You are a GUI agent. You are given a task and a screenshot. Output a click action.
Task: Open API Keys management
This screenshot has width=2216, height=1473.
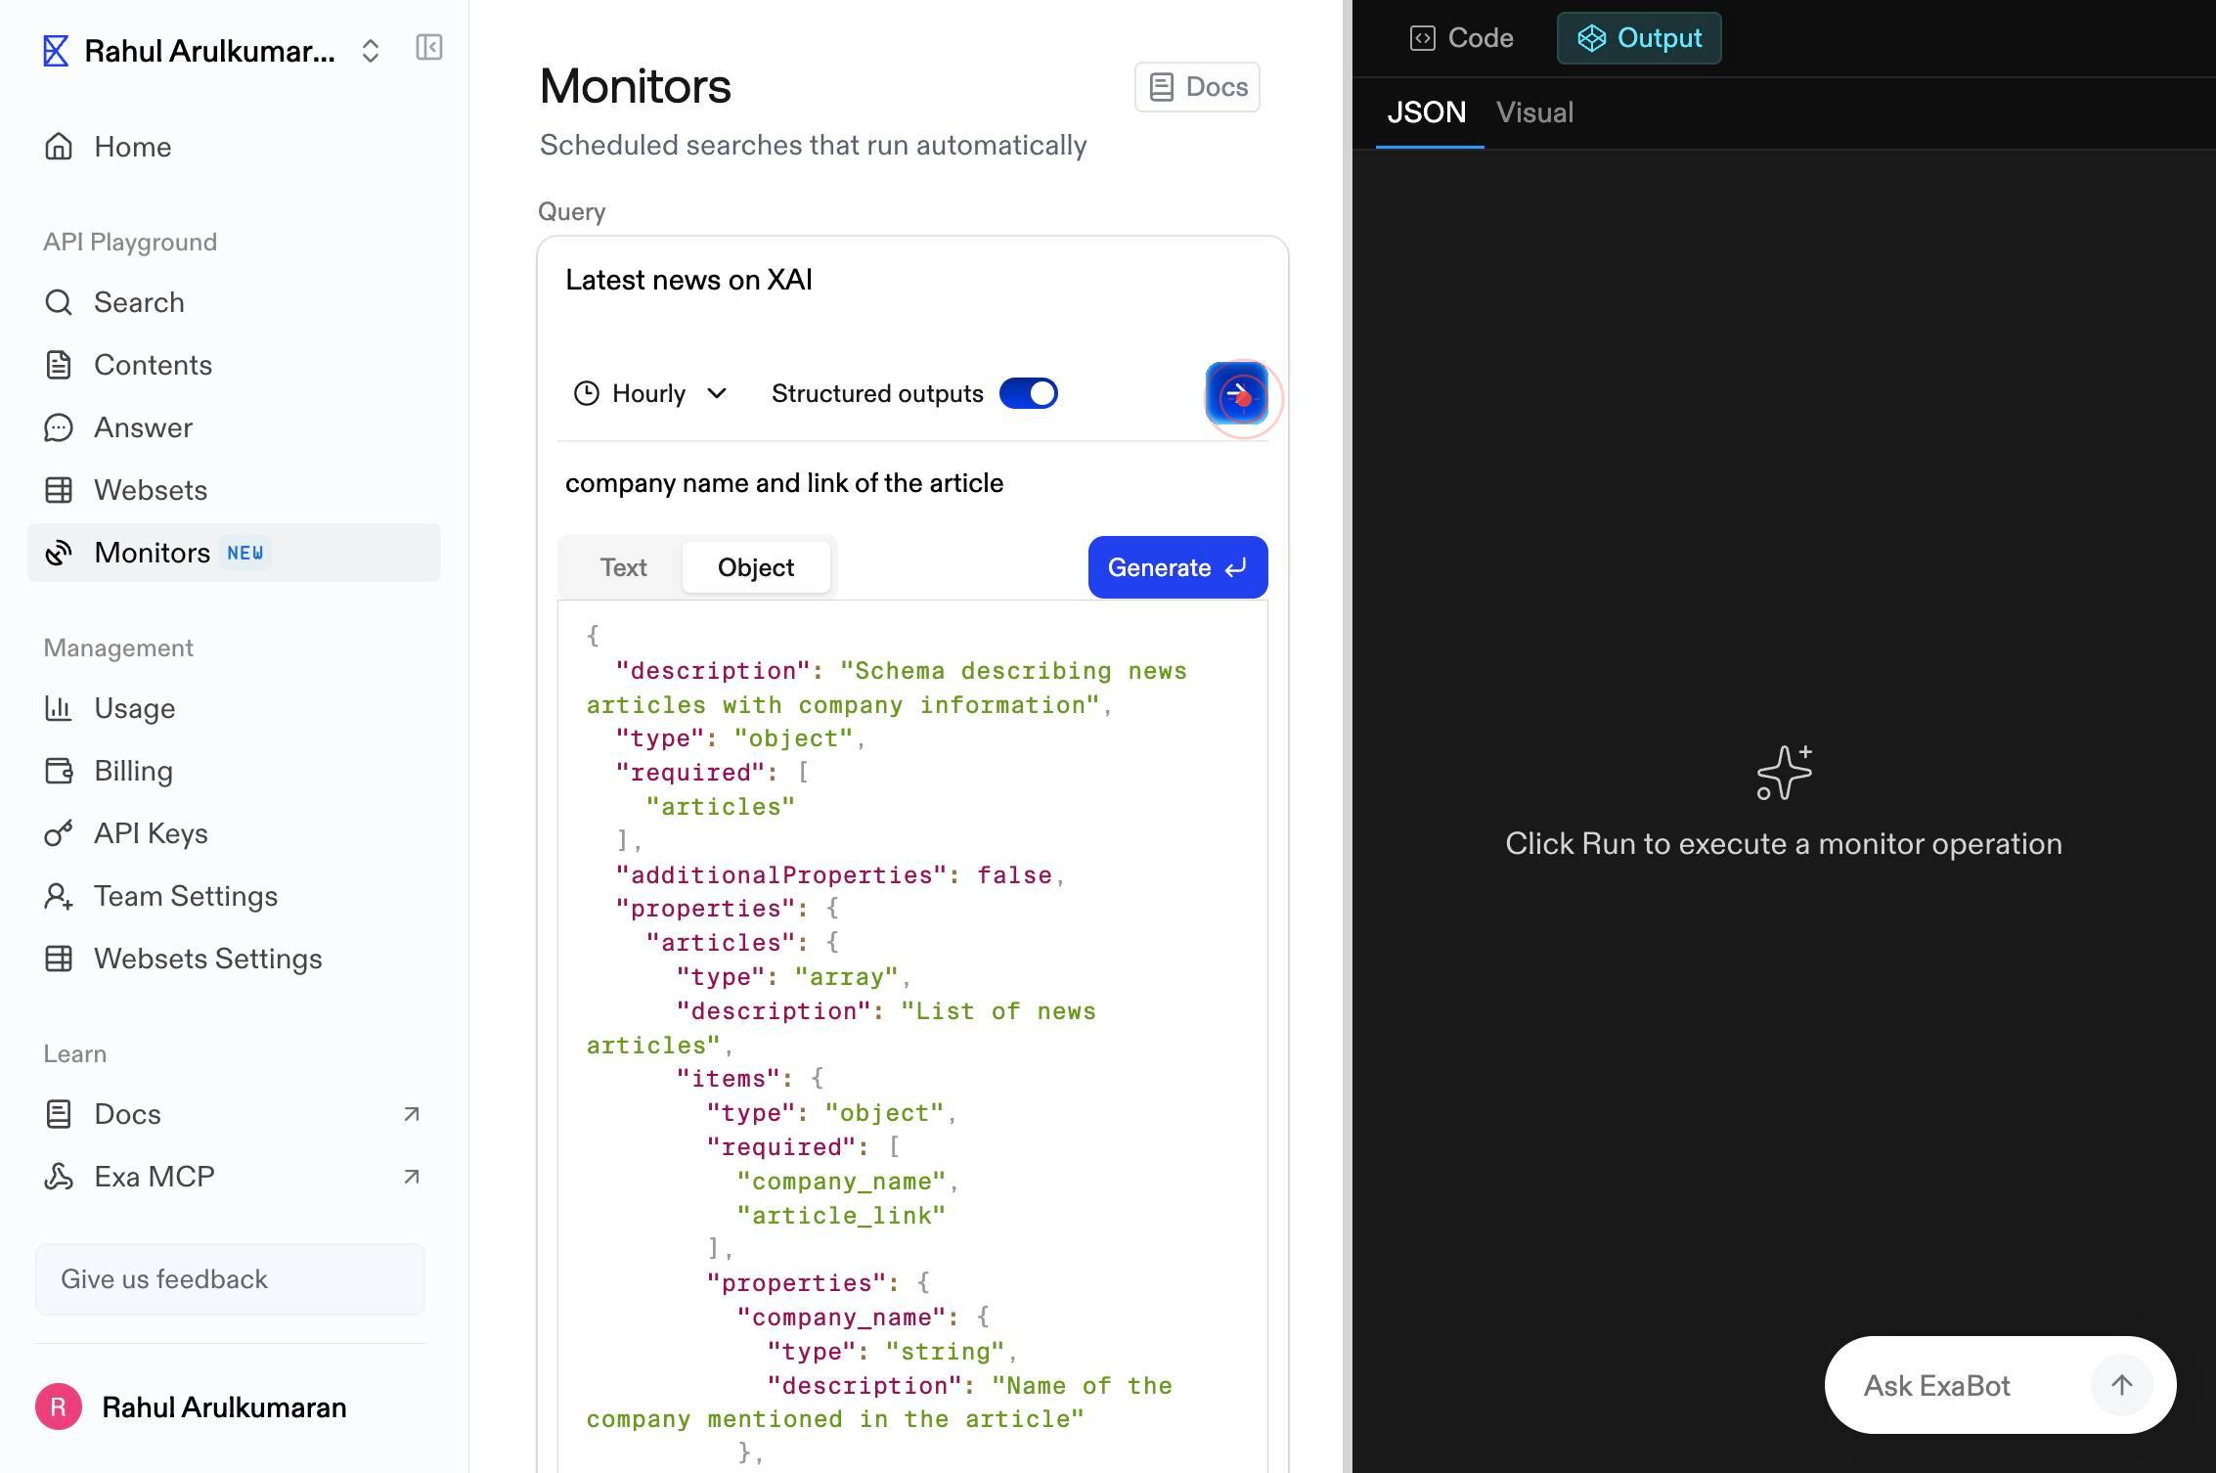pyautogui.click(x=234, y=833)
